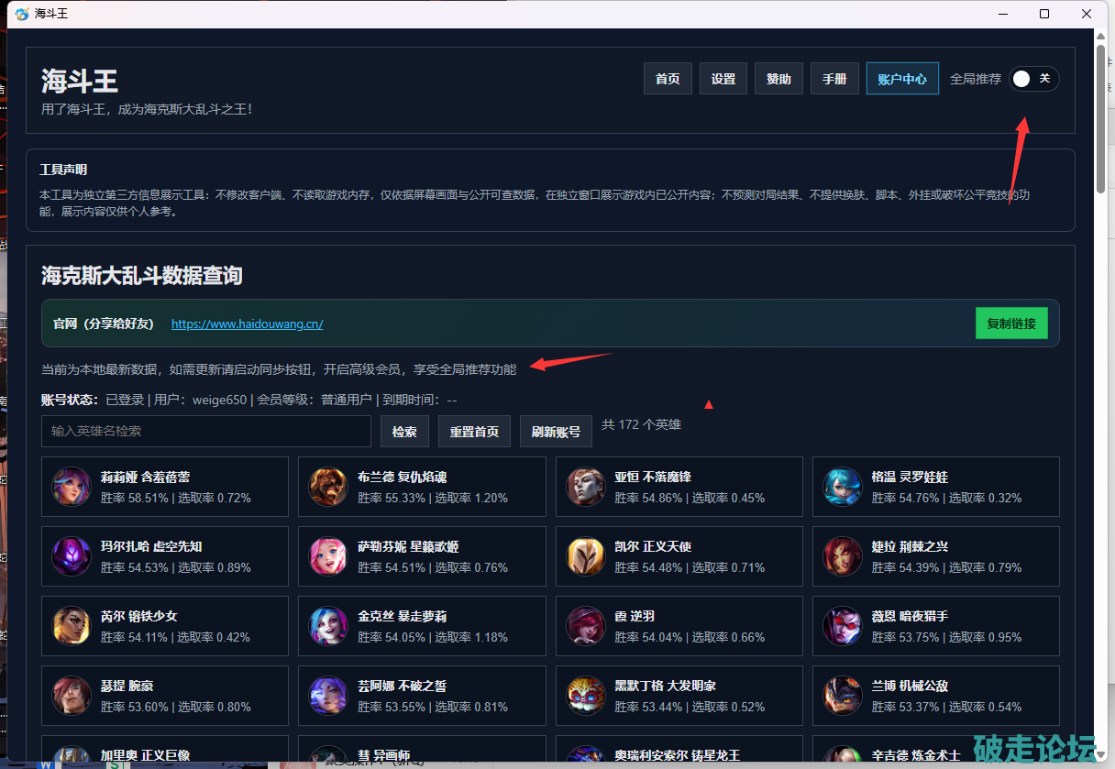This screenshot has width=1115, height=769.
Task: Click the 萨勒芬妮 星籁歌姬 portrait
Action: point(328,556)
